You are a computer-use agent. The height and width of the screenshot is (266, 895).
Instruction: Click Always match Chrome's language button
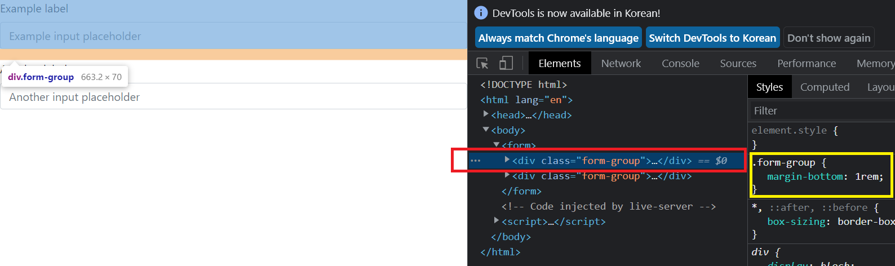(558, 38)
